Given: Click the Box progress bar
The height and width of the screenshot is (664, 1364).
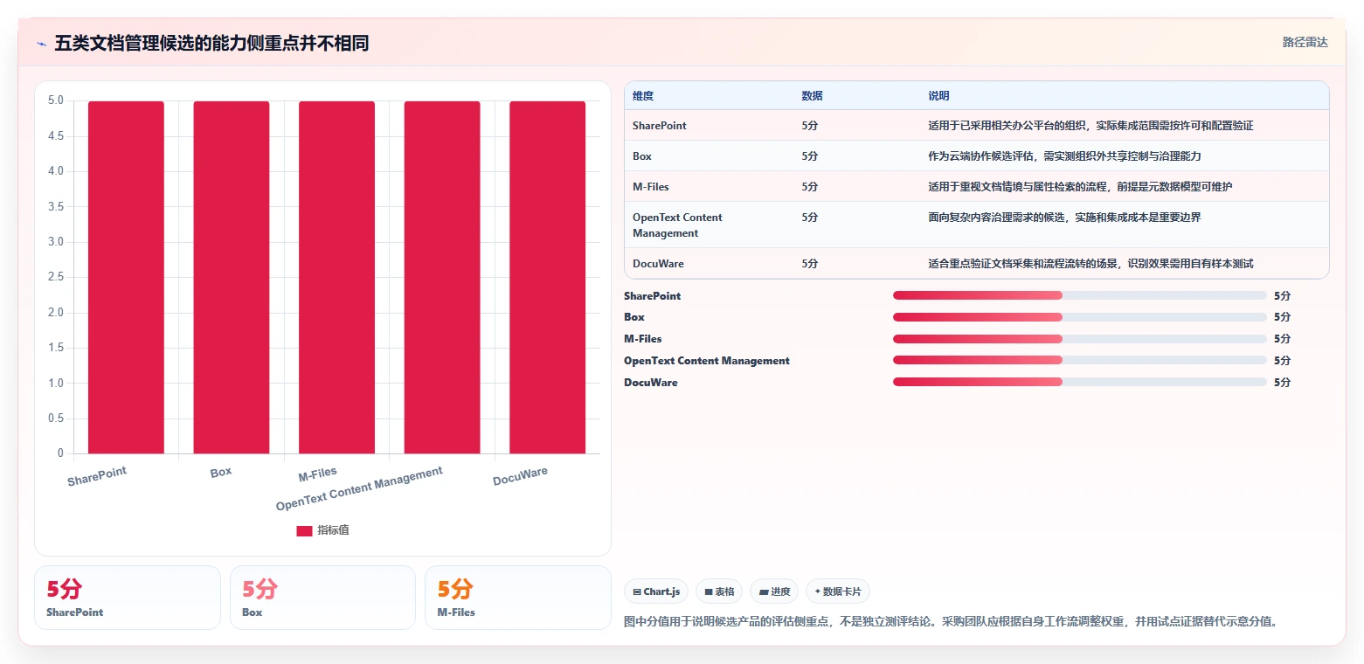Looking at the screenshot, I should [1080, 317].
